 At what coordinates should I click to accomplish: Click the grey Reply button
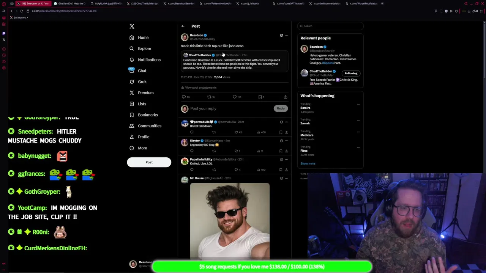[281, 108]
